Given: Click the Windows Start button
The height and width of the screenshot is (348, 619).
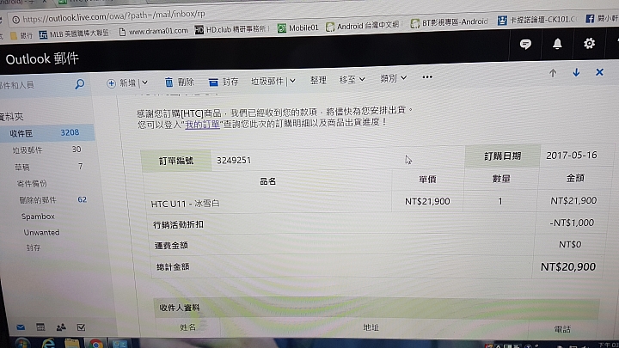Looking at the screenshot, I should [22, 343].
